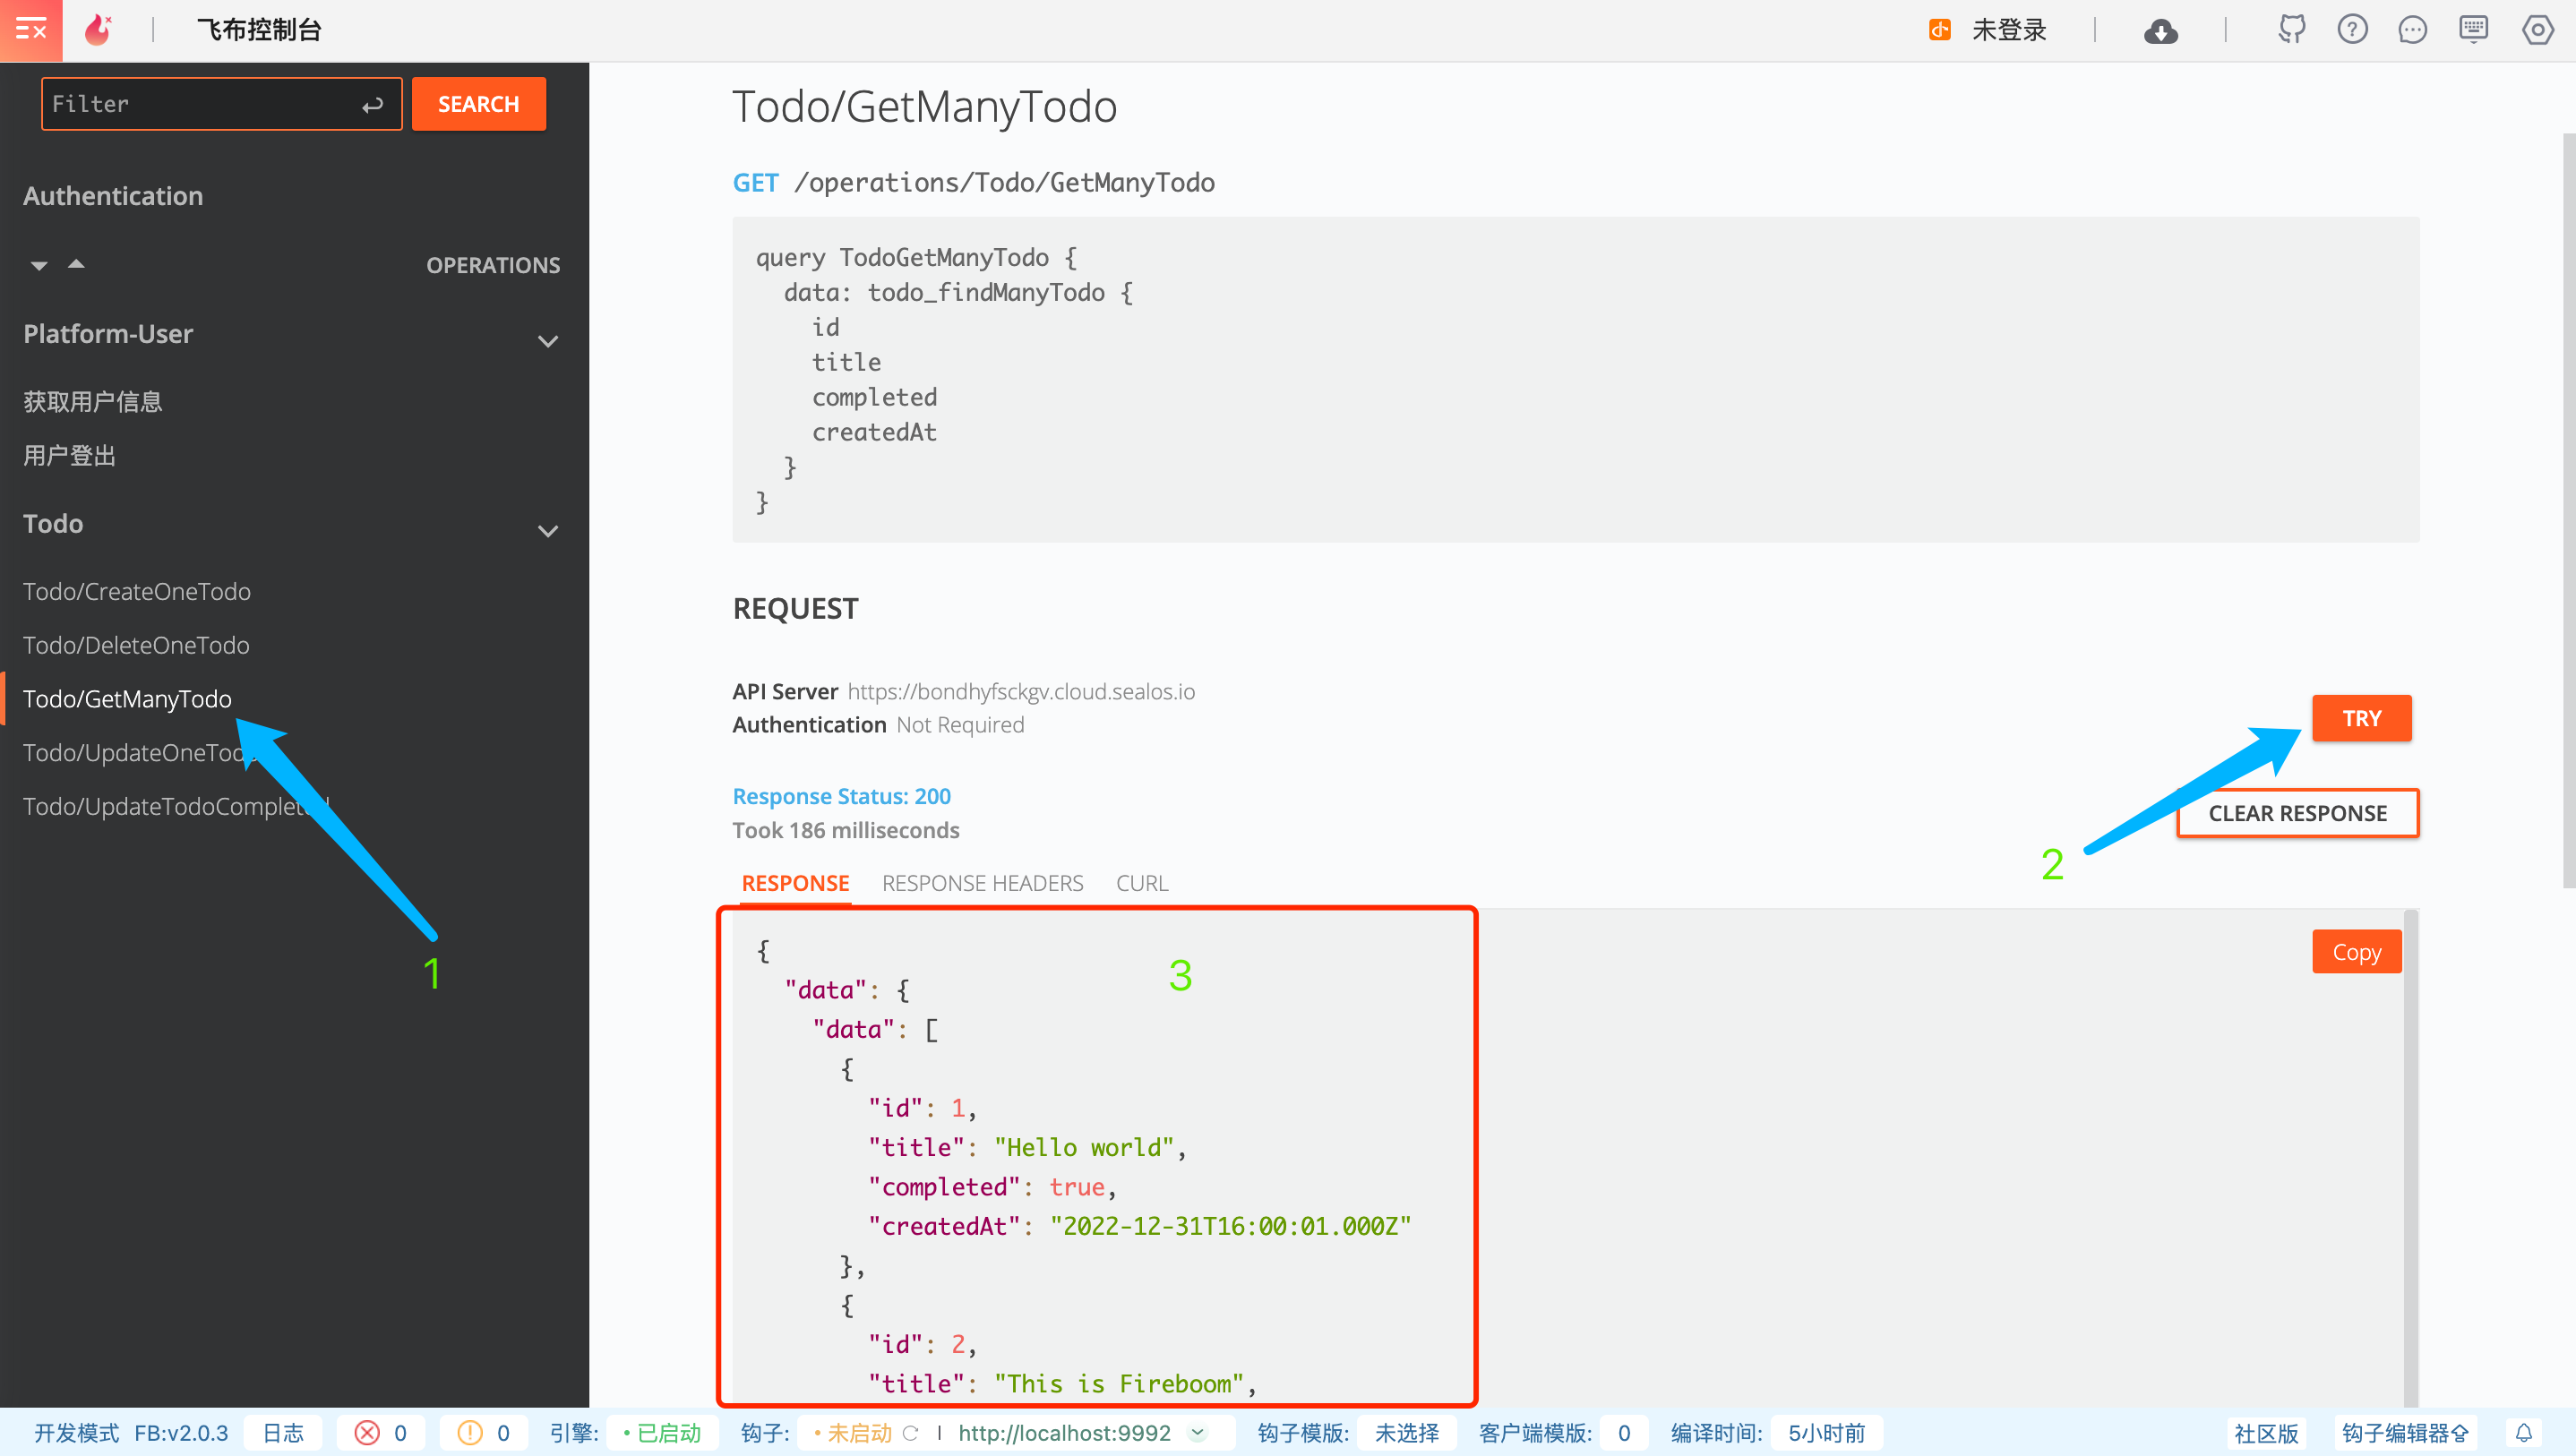This screenshot has width=2576, height=1456.
Task: Click the 5小时前 compile time value
Action: pyautogui.click(x=1826, y=1433)
